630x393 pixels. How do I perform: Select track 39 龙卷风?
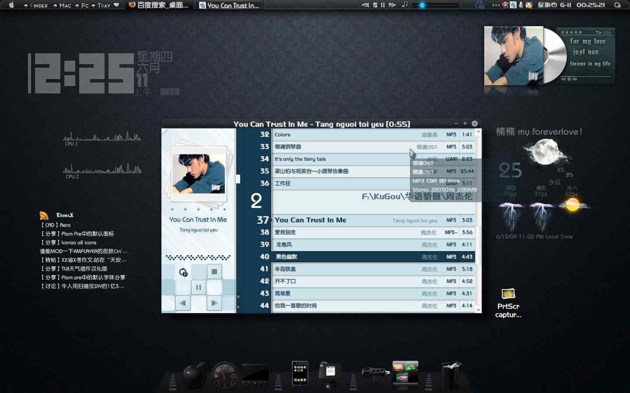(x=374, y=245)
